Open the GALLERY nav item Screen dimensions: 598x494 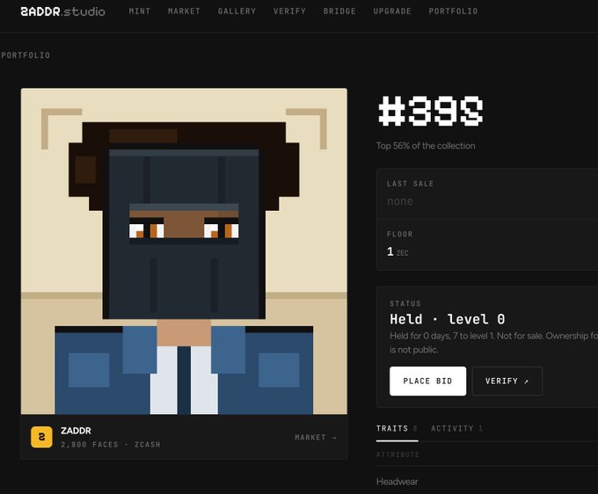click(237, 11)
